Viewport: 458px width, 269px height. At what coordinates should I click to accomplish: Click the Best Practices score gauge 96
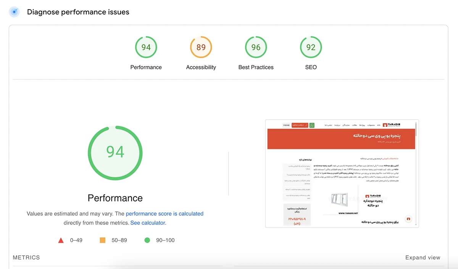pyautogui.click(x=256, y=47)
